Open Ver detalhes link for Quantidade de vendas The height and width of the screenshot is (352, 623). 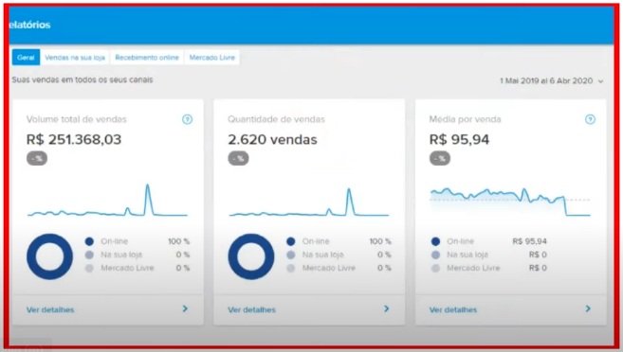(x=252, y=309)
